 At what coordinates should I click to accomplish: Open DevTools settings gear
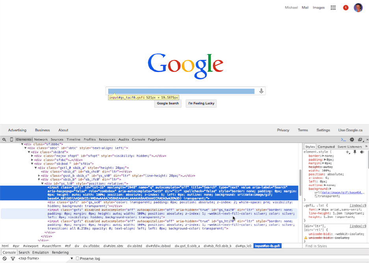point(352,139)
